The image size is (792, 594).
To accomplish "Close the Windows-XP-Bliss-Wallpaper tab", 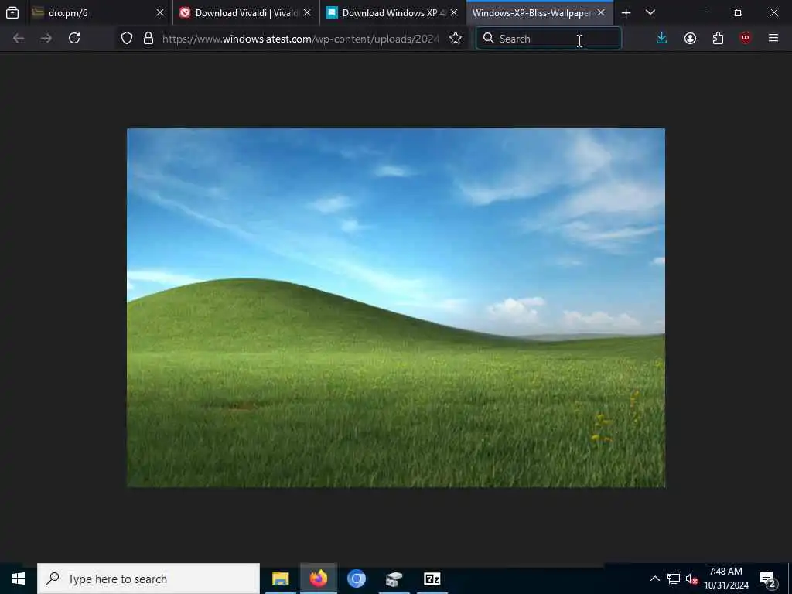I will 601,12.
